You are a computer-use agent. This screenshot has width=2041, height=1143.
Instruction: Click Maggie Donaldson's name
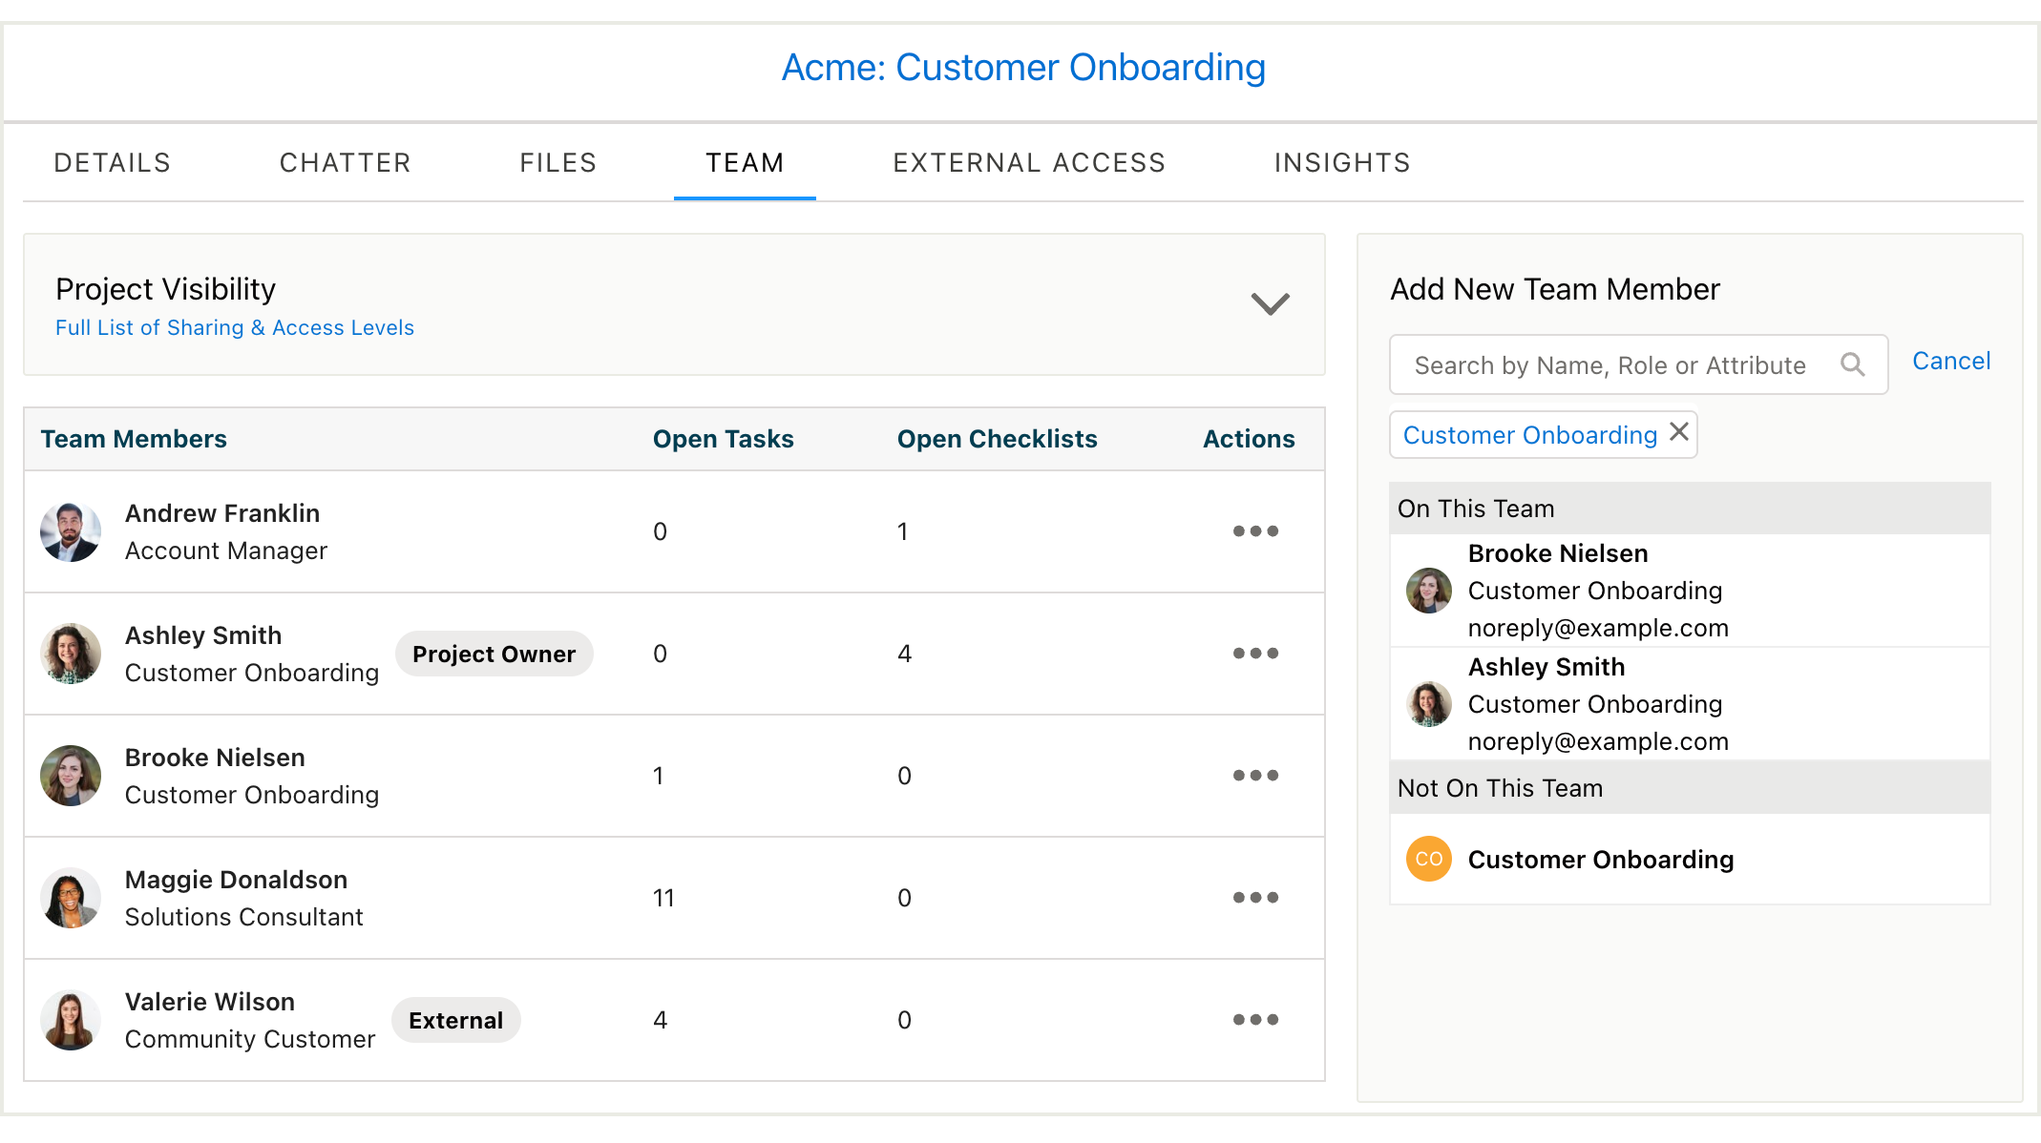236,880
